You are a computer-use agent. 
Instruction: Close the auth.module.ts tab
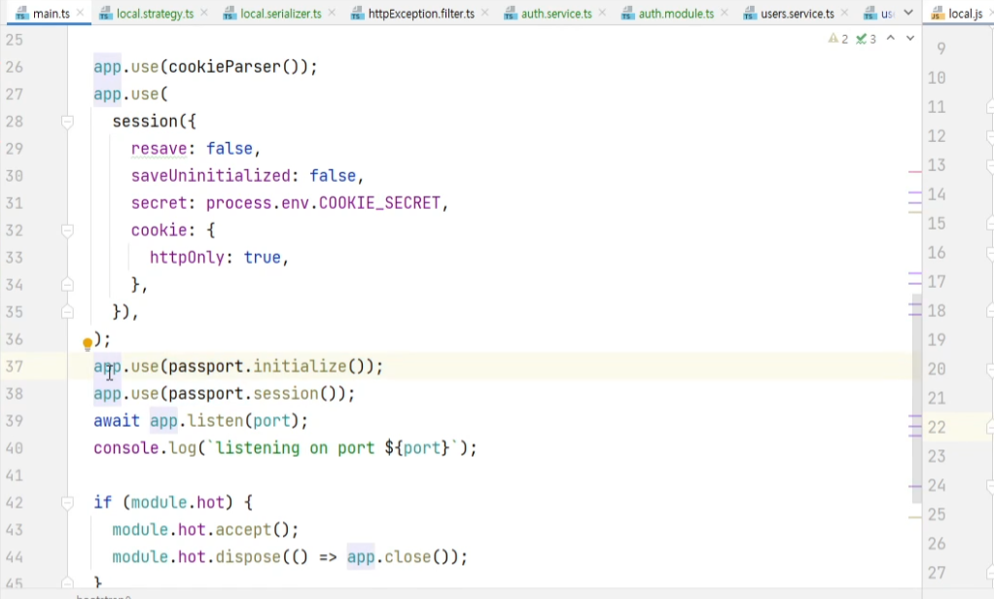pos(724,13)
